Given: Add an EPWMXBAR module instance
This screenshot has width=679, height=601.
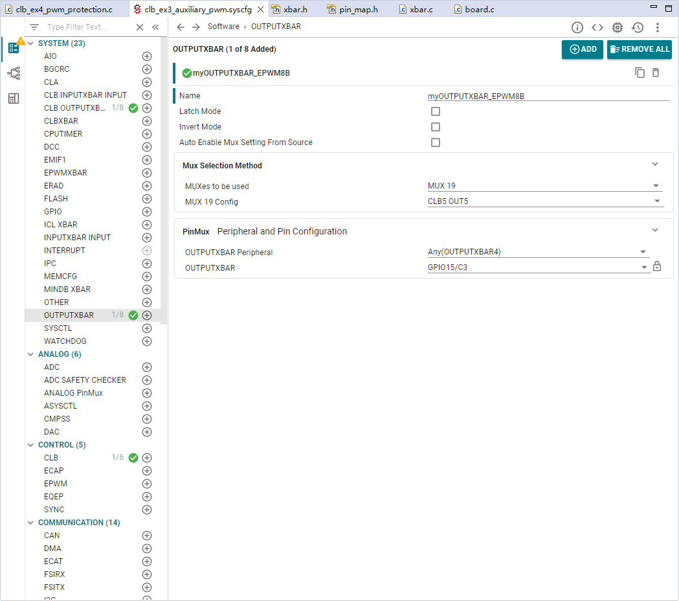Looking at the screenshot, I should point(147,173).
